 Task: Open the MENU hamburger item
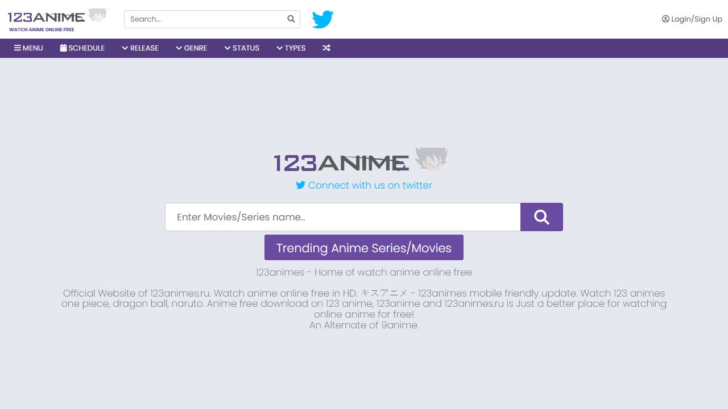tap(28, 48)
